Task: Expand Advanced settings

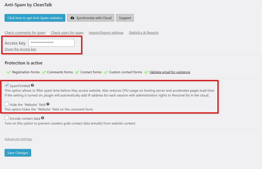Action: (18, 139)
